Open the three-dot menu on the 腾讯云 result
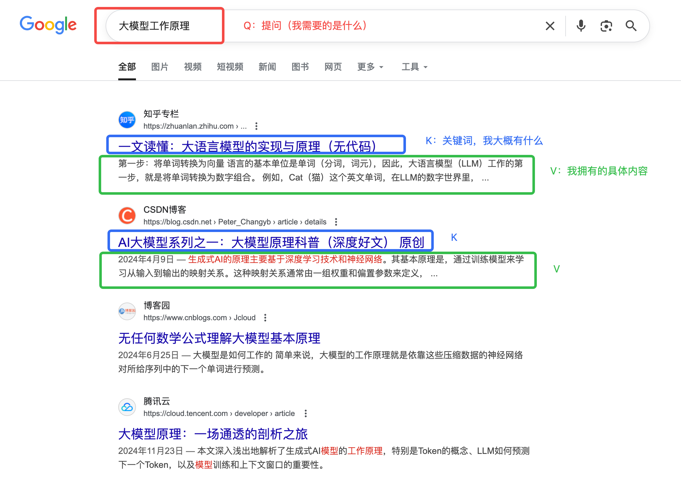This screenshot has height=483, width=681. [305, 413]
